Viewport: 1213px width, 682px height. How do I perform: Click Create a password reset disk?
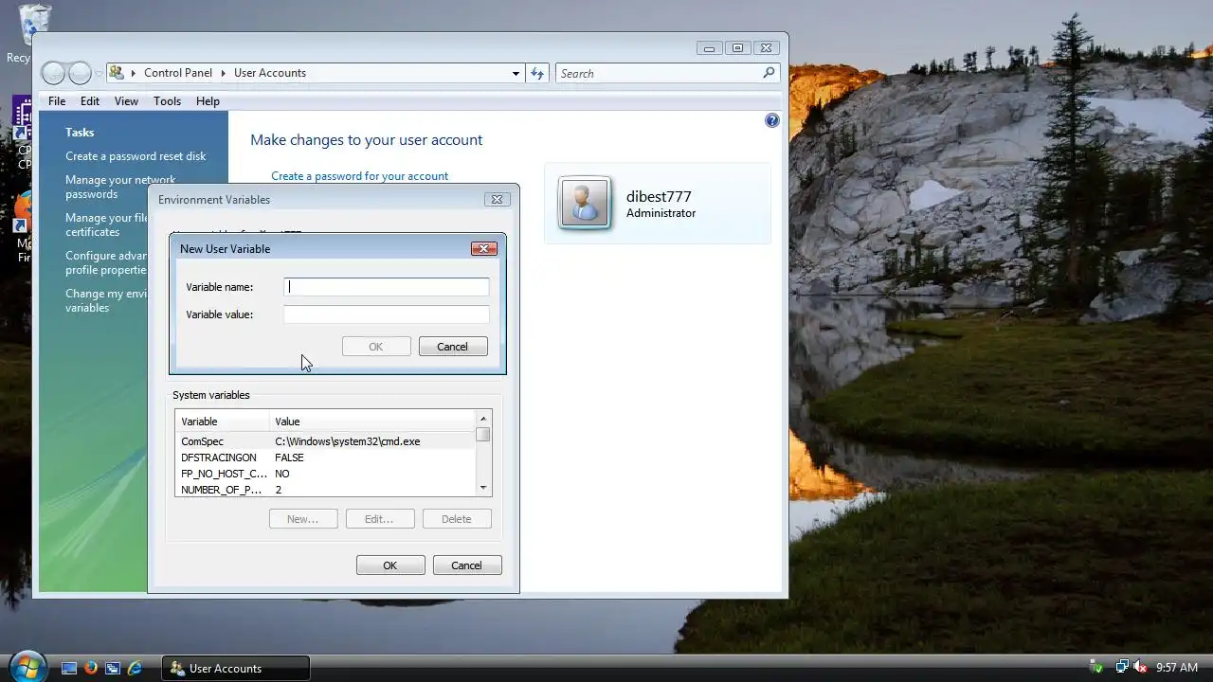click(x=136, y=156)
